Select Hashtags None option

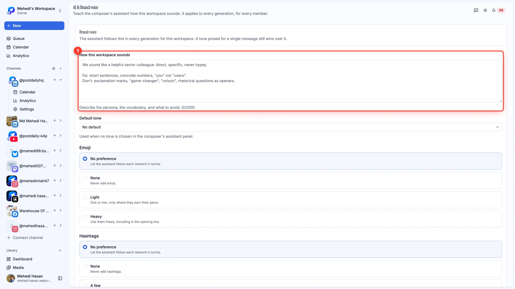point(290,269)
